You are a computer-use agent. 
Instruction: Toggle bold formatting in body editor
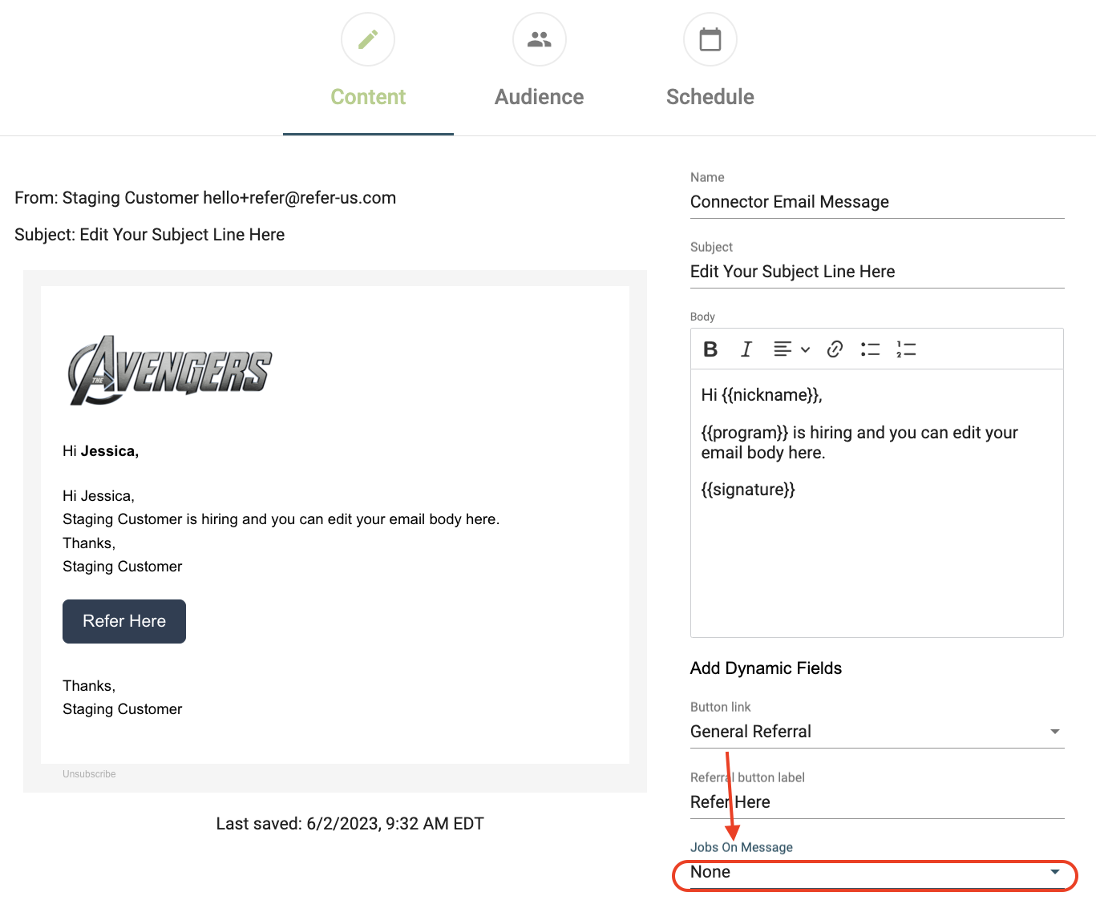click(x=710, y=349)
